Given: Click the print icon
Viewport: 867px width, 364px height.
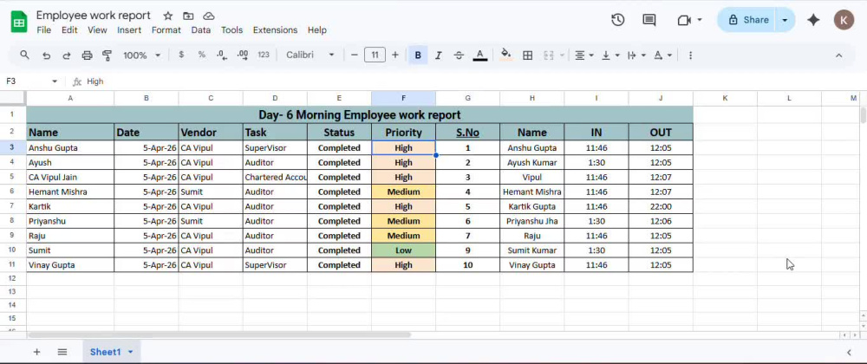Looking at the screenshot, I should click(x=87, y=55).
